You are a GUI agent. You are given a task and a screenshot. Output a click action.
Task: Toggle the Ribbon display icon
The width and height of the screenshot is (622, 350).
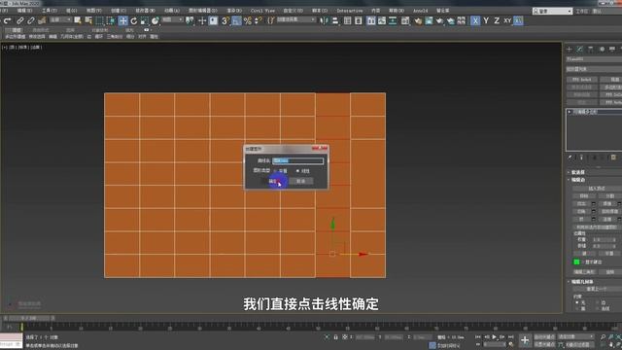click(x=371, y=20)
